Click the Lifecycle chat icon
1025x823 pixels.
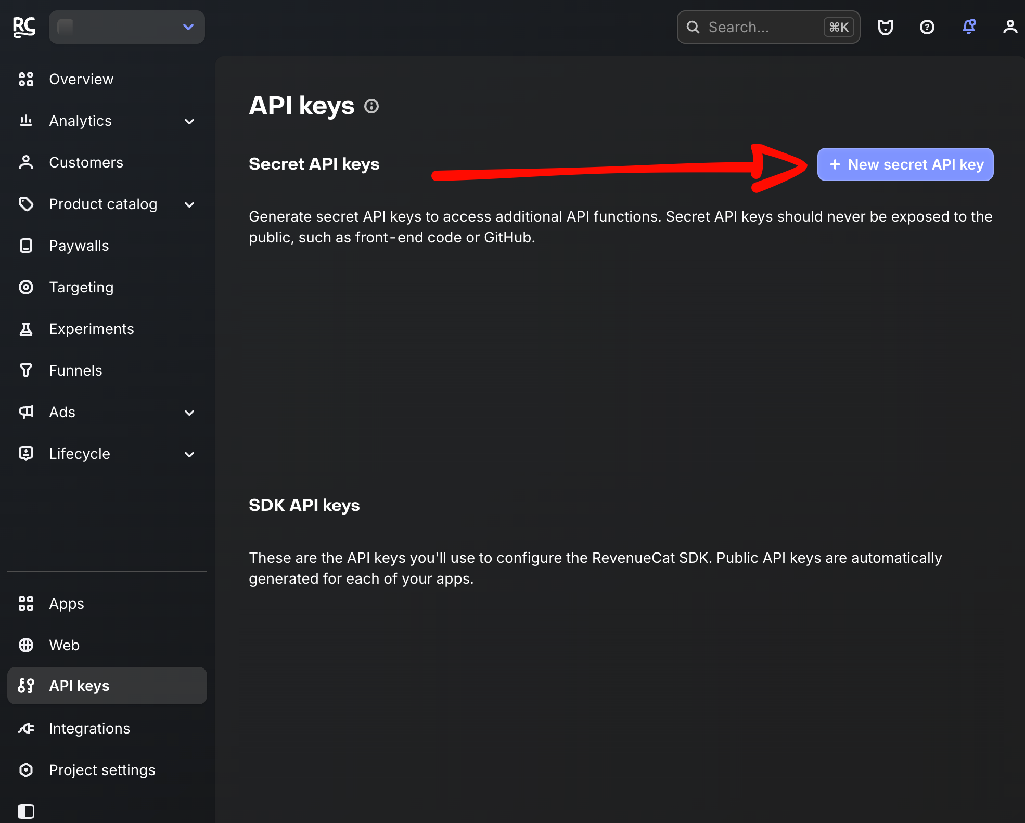click(x=26, y=454)
